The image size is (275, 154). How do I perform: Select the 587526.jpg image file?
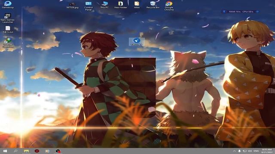(x=72, y=6)
